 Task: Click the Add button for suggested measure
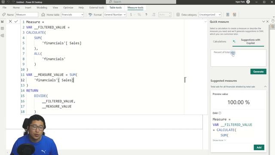click(x=259, y=147)
